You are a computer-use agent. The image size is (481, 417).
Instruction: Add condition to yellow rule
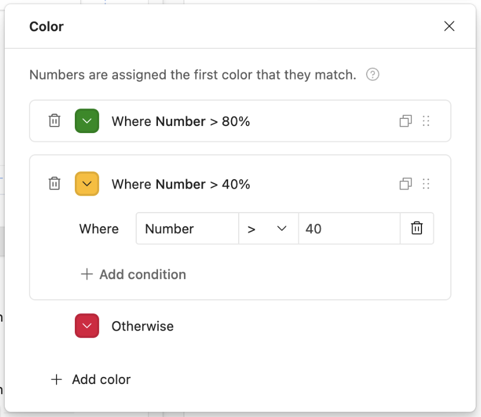point(133,274)
